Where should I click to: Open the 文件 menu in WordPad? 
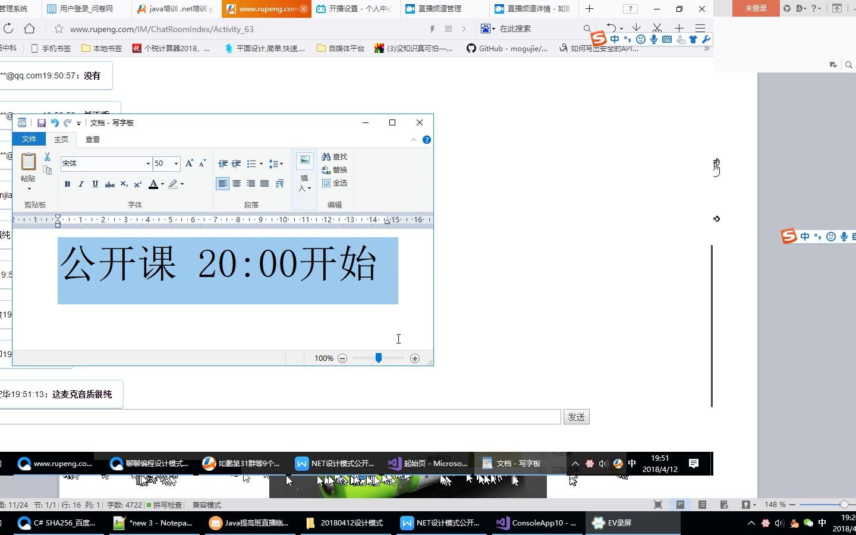29,139
